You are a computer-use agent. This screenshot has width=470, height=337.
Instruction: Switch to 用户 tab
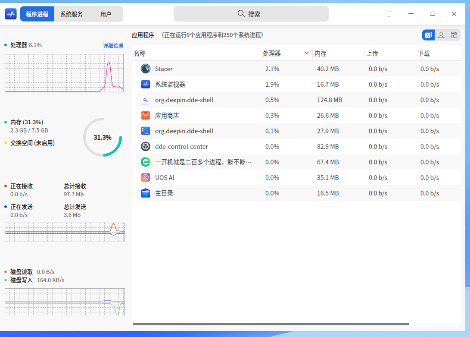click(106, 14)
